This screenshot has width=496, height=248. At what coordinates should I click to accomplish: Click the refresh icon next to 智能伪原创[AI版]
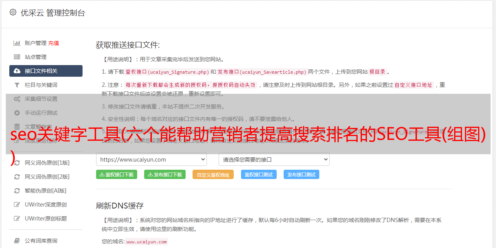(17, 191)
